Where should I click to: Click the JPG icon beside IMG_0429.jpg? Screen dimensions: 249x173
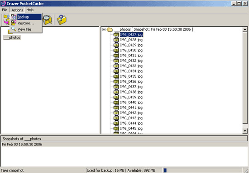pos(116,45)
